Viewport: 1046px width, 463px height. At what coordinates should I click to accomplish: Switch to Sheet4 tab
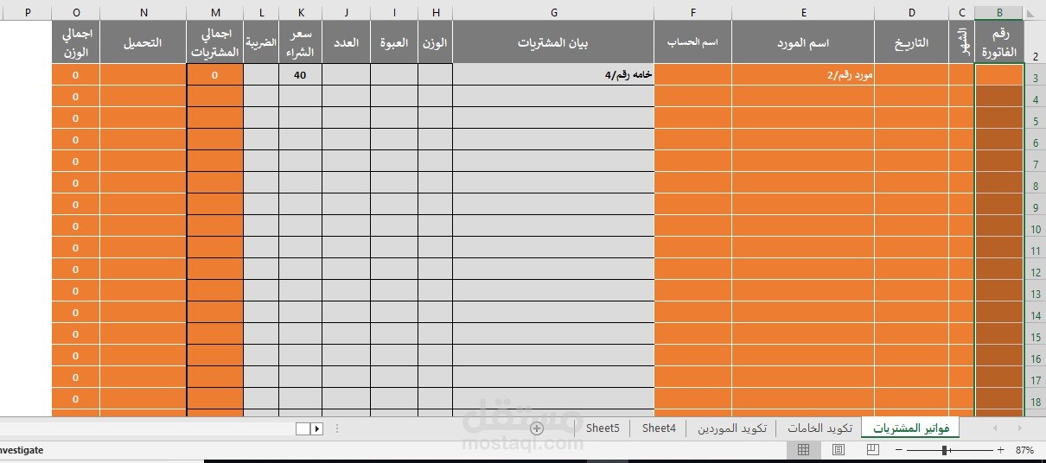pyautogui.click(x=659, y=428)
